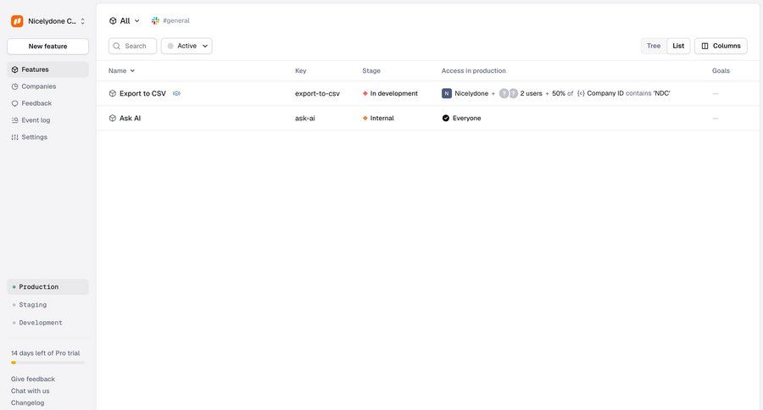This screenshot has width=763, height=410.
Task: Click the Company ID attribute braces icon
Action: [581, 93]
